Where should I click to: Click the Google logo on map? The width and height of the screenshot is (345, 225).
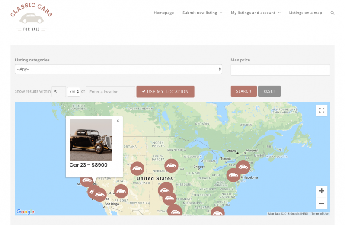(26, 212)
